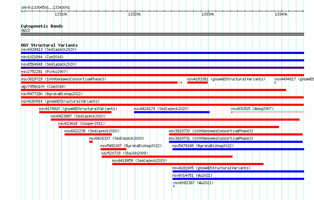Click the red bar under nsv6422236
The width and height of the screenshot is (314, 200).
click(88, 134)
